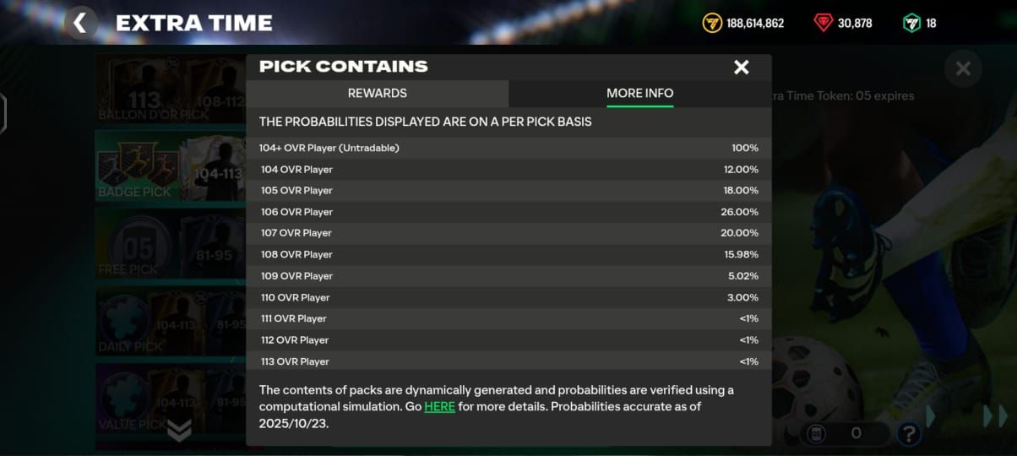Choose the Badge Pick card
The height and width of the screenshot is (456, 1017).
[x=169, y=165]
